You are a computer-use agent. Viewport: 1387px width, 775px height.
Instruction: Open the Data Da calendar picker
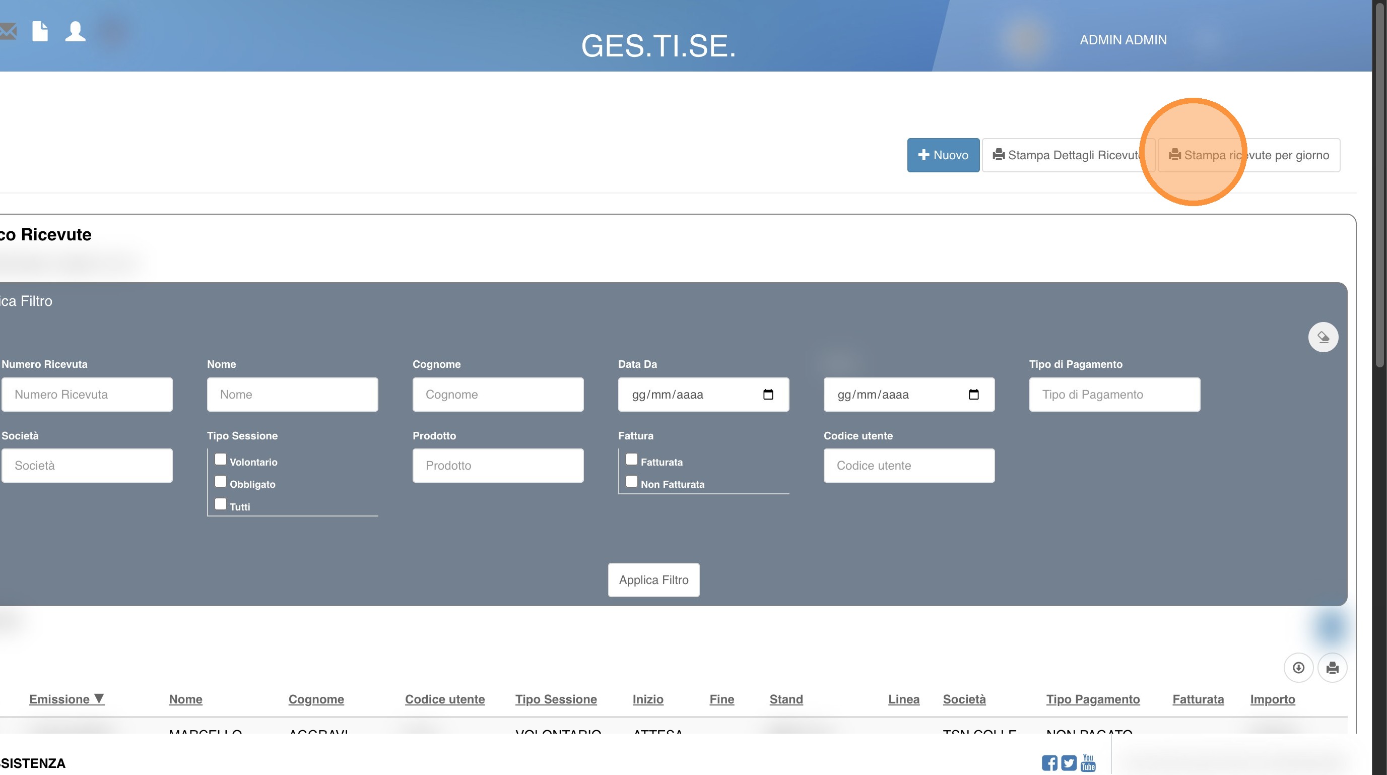coord(768,394)
